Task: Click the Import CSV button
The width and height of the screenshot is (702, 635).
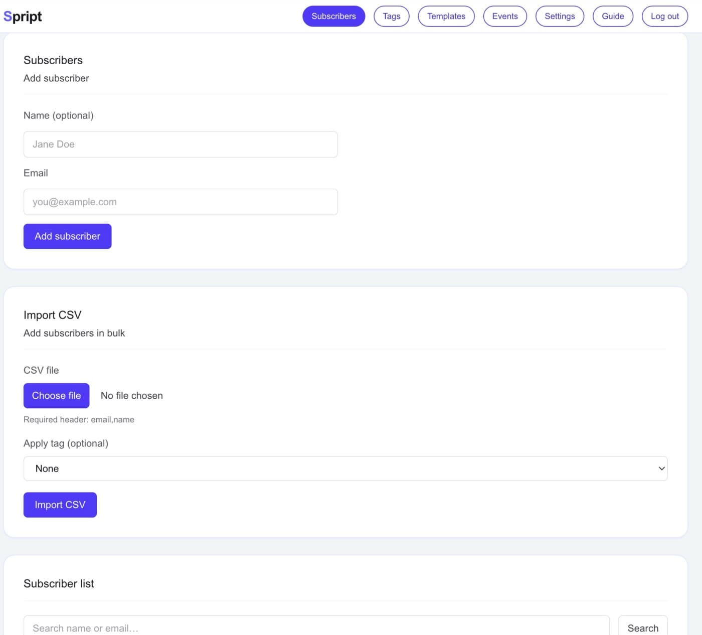Action: (60, 505)
